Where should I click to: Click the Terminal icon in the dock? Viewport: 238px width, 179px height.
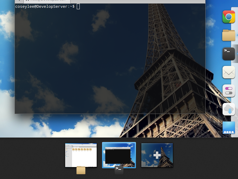point(228,54)
